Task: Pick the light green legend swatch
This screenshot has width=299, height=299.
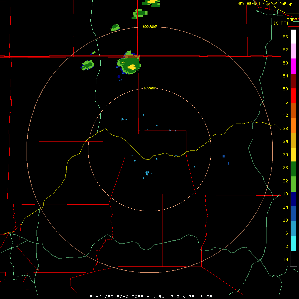Action: pos(293,184)
